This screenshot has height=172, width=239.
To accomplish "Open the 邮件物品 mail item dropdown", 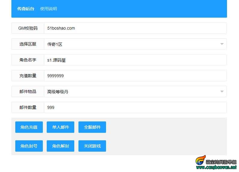I will click(135, 92).
